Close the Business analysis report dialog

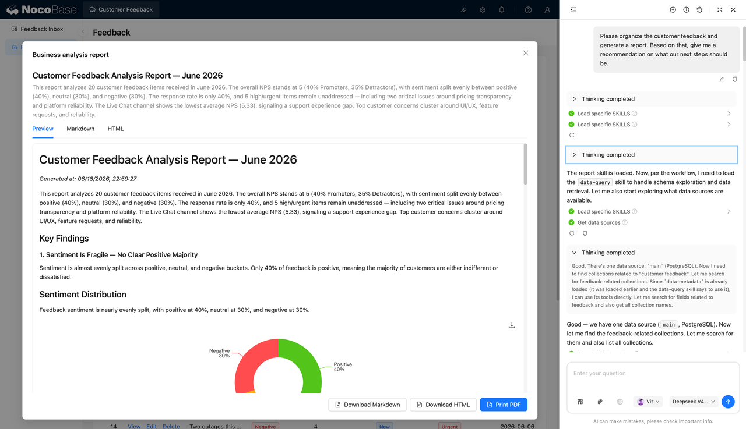pos(526,53)
